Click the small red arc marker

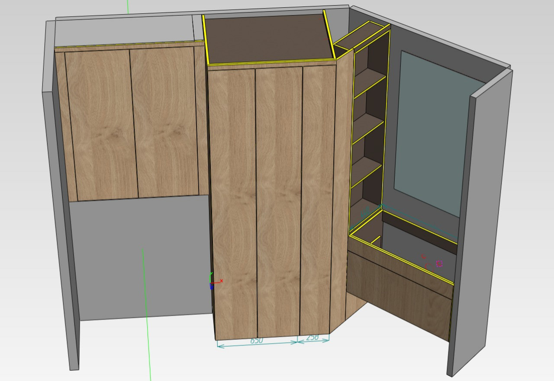(423, 257)
